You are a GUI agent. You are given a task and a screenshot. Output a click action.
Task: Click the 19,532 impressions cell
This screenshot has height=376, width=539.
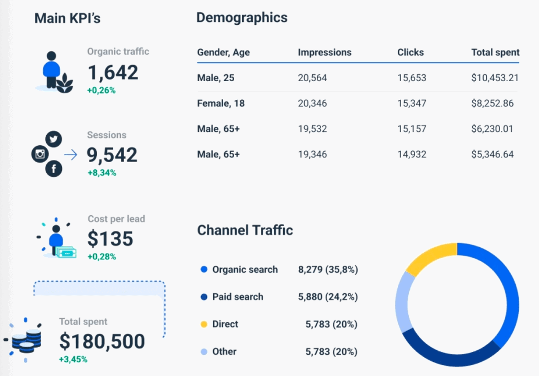312,129
